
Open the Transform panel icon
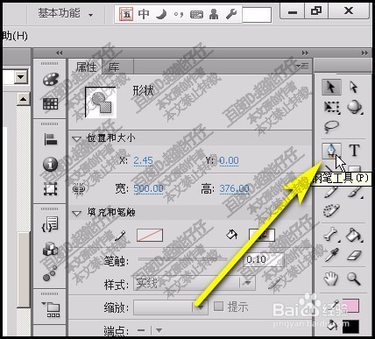tap(50, 189)
